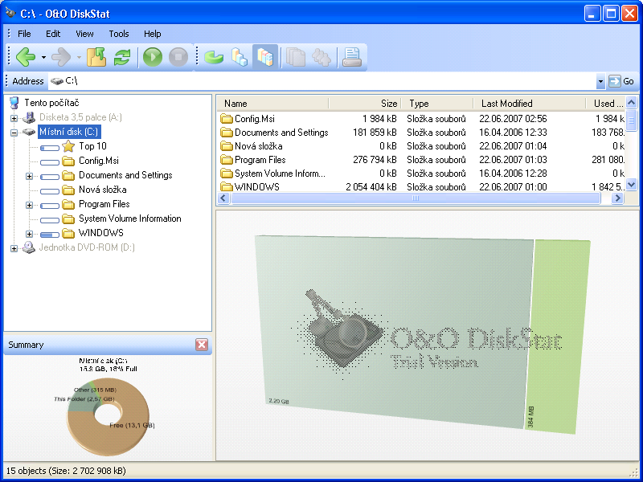
Task: Open the Back button history dropdown arrow
Action: pyautogui.click(x=43, y=57)
